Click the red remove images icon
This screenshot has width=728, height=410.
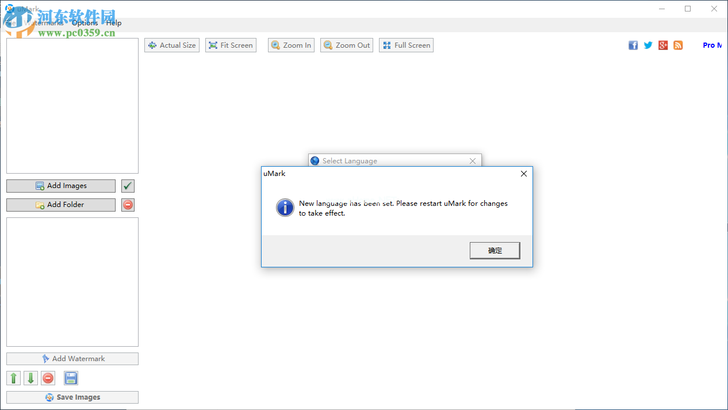coord(128,205)
